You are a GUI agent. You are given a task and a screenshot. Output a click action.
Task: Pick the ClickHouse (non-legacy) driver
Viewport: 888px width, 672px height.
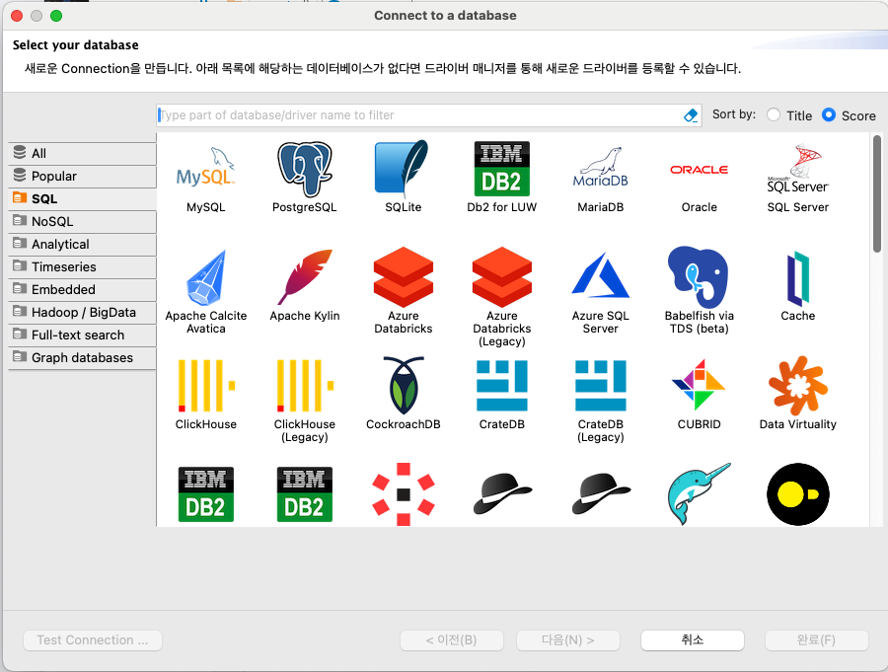[x=206, y=385]
